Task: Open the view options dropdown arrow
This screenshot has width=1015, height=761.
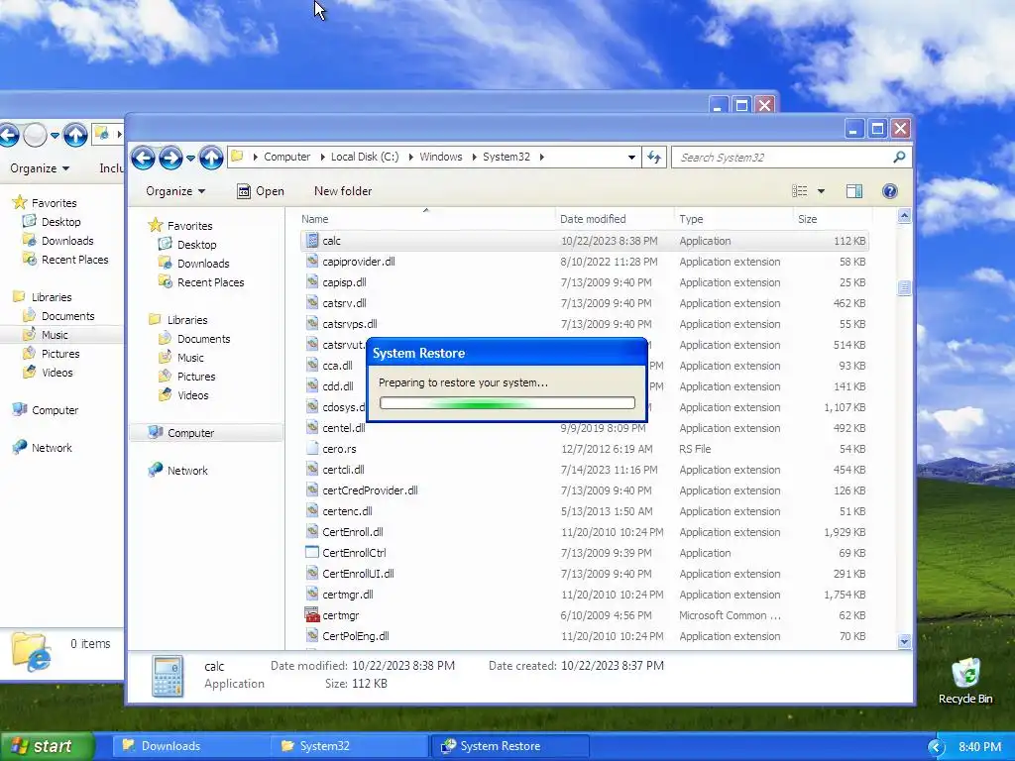Action: 821,191
